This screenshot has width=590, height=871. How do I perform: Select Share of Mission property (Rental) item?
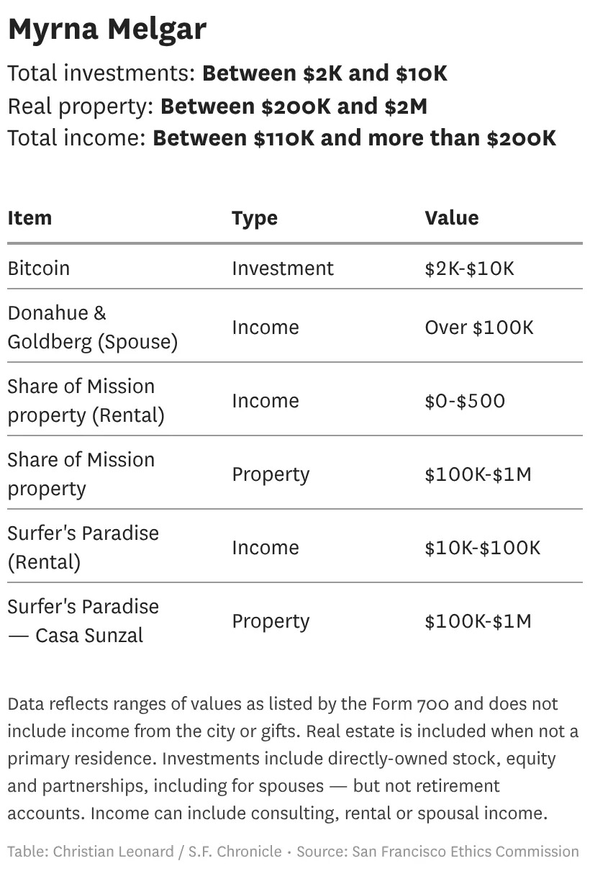pyautogui.click(x=86, y=400)
